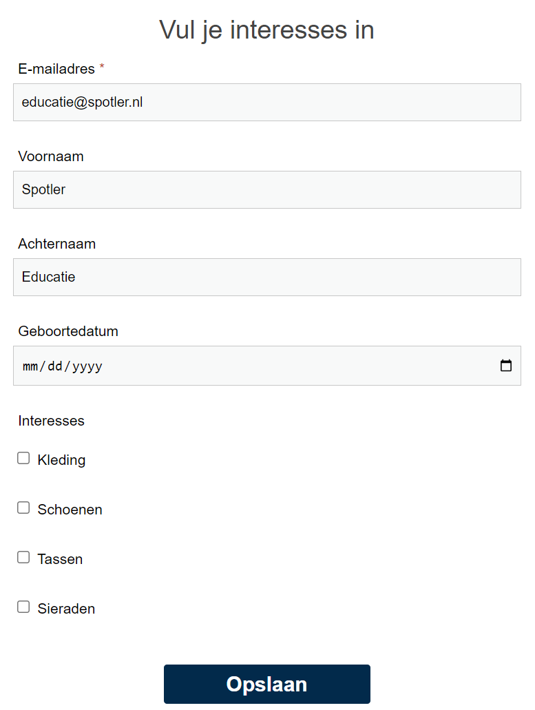Click the Opslaan button
This screenshot has height=710, width=535.
[x=267, y=684]
